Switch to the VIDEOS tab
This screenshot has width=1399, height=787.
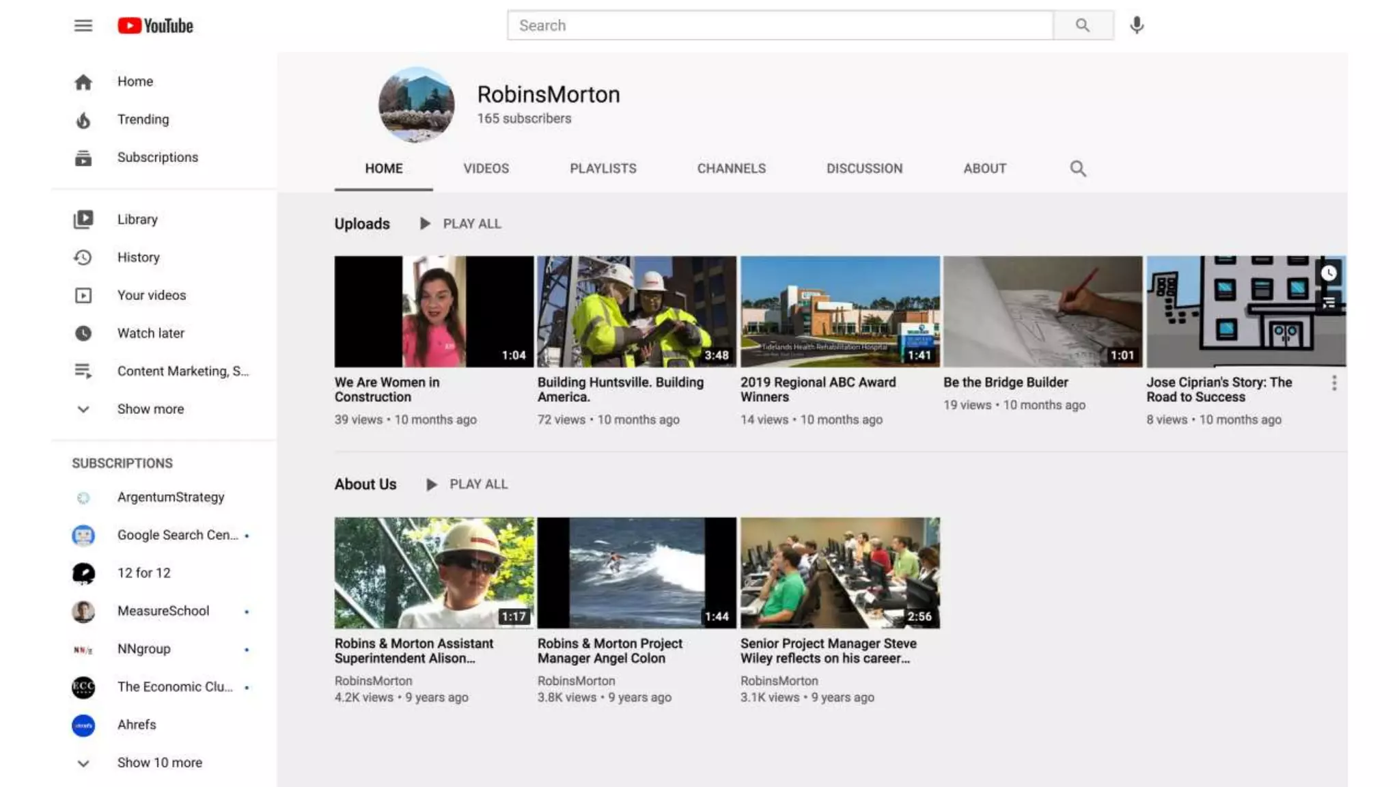coord(486,169)
